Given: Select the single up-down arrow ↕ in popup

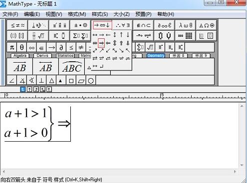Looking at the screenshot, I should tap(115, 35).
